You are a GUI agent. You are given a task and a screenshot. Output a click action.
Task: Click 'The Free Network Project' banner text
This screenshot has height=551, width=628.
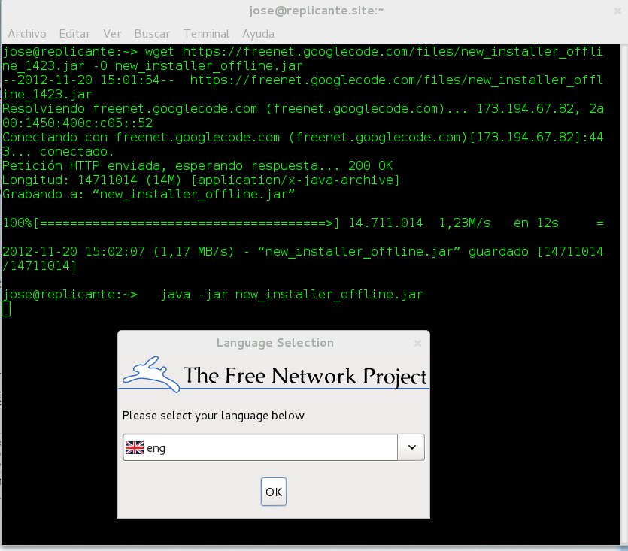pyautogui.click(x=305, y=375)
